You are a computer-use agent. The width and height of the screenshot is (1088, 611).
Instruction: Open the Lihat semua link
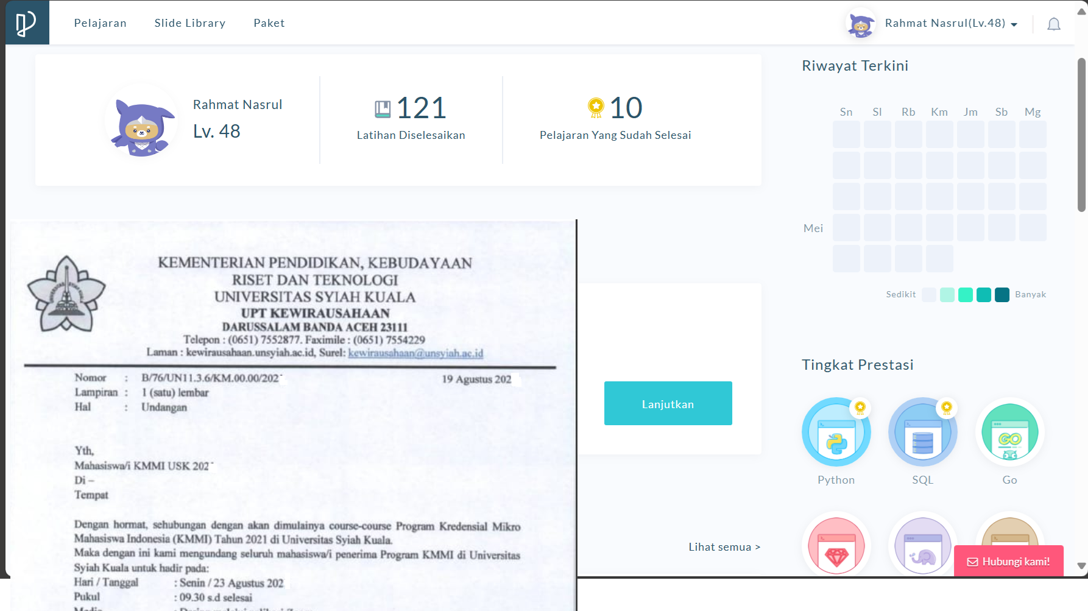point(724,547)
